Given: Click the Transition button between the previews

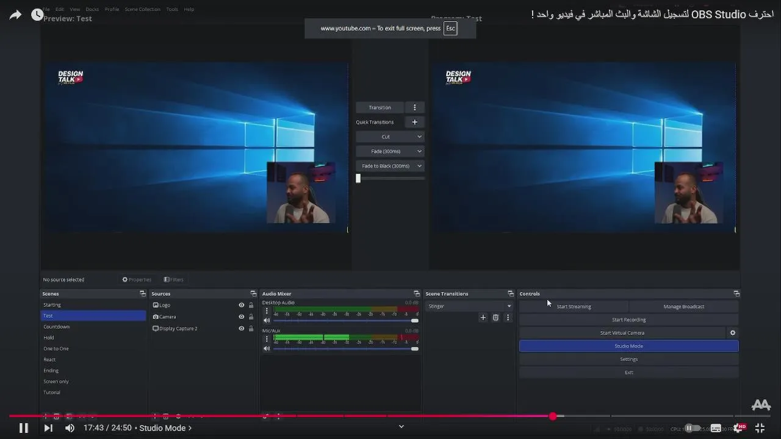Looking at the screenshot, I should [380, 107].
